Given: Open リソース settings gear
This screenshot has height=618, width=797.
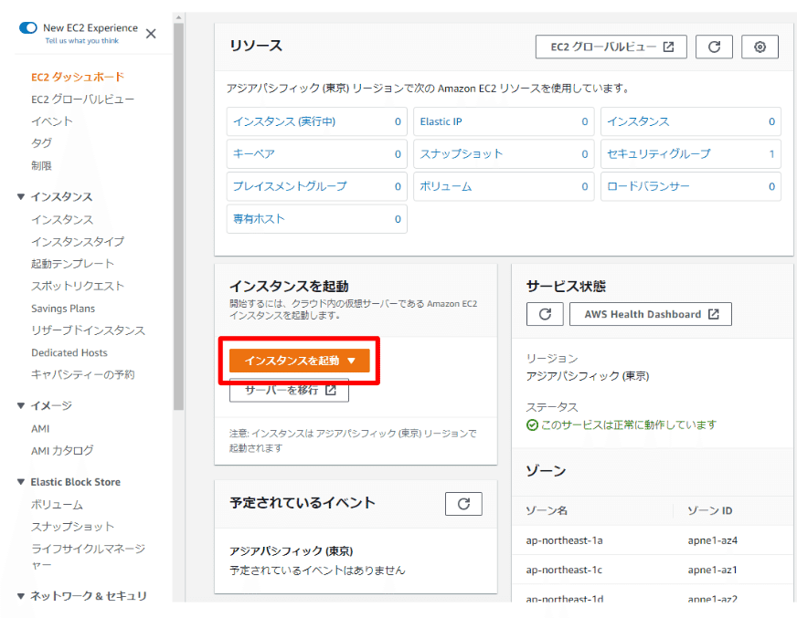Looking at the screenshot, I should tap(760, 47).
